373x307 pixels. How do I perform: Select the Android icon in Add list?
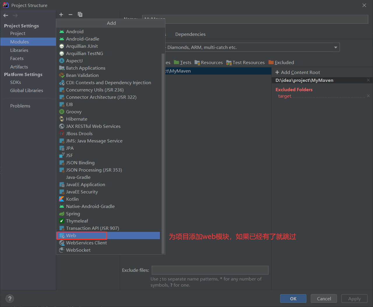pyautogui.click(x=62, y=31)
